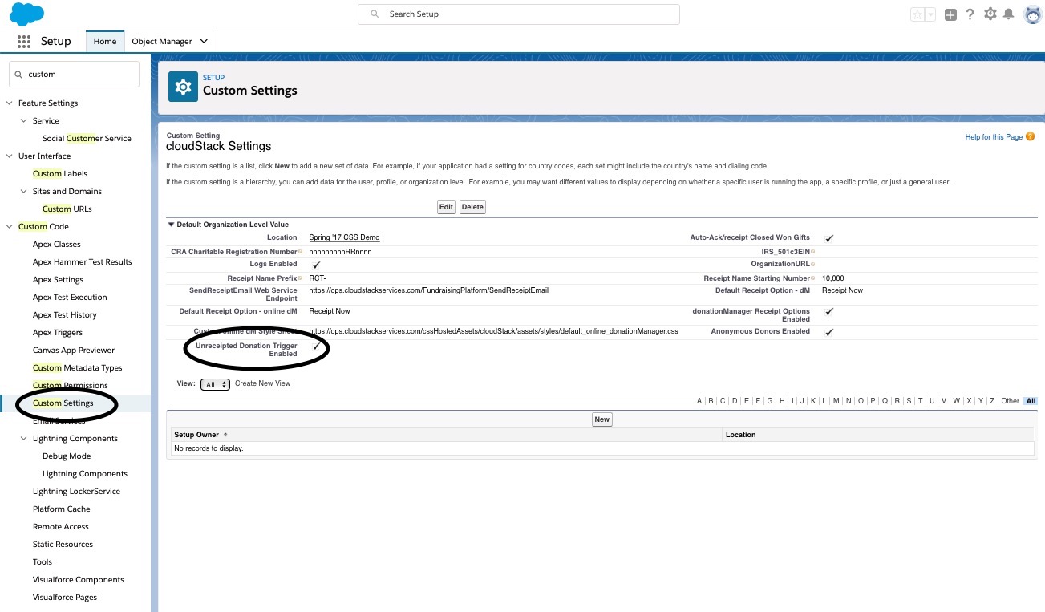Click inside the Search Setup field
Viewport: 1045px width, 612px height.
coord(518,14)
